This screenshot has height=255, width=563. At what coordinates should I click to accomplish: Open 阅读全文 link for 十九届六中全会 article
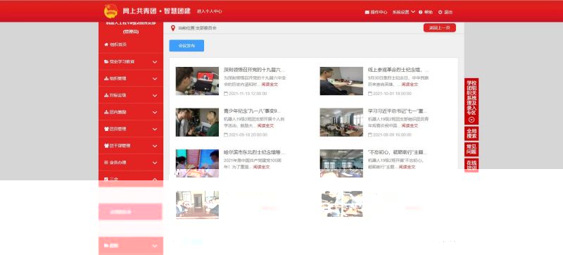270,85
